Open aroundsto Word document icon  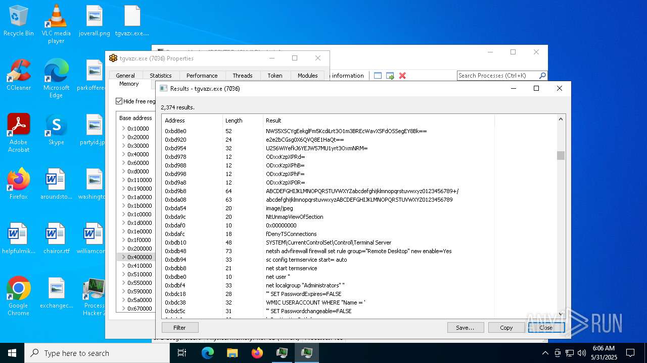pyautogui.click(x=56, y=184)
